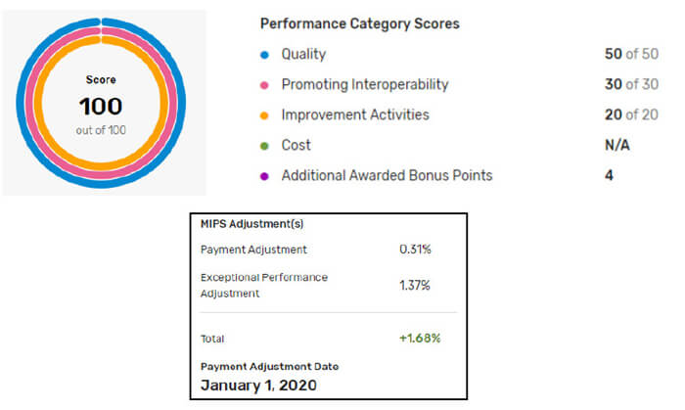
Task: Click the N/A value for Cost
Action: click(618, 146)
